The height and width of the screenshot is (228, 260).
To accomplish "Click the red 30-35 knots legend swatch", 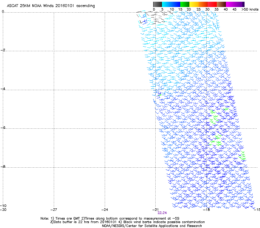I will pyautogui.click(x=212, y=4).
